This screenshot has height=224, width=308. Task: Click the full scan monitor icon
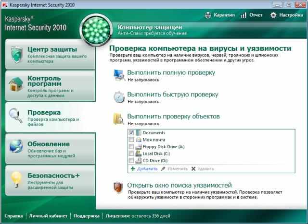coord(119,75)
